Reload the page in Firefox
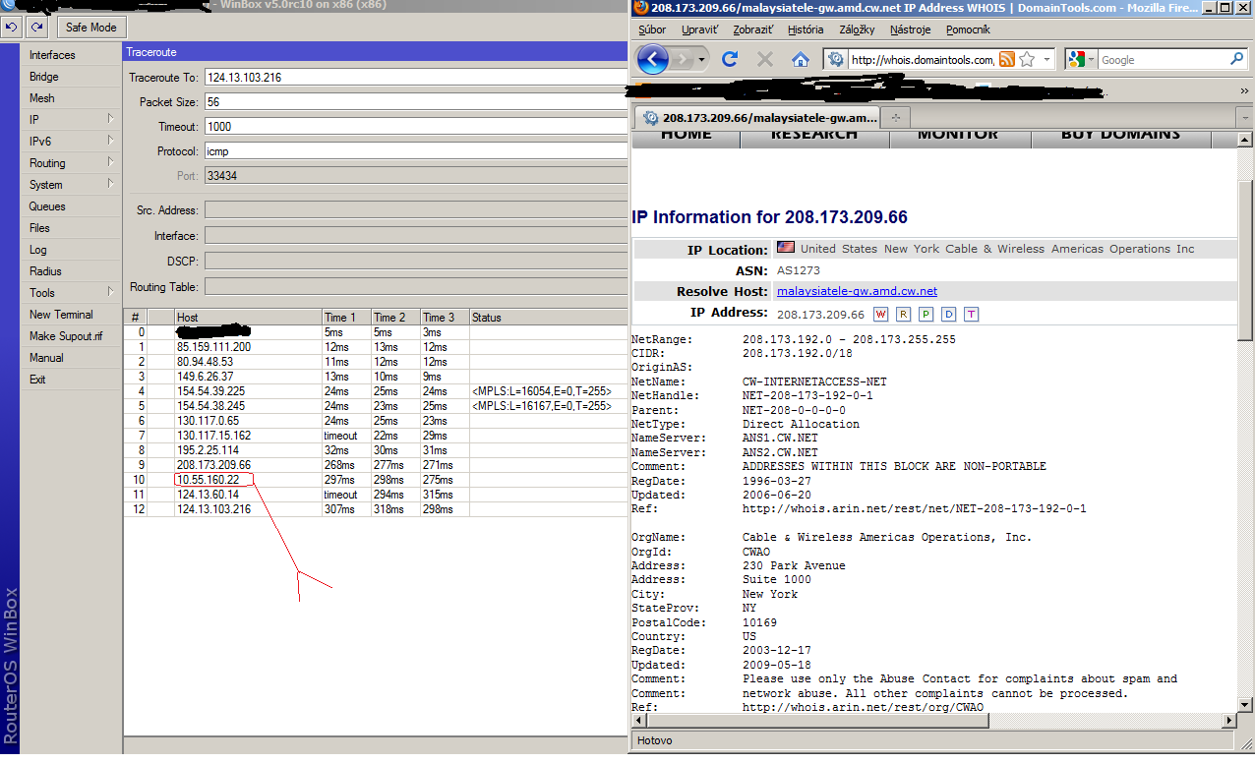The width and height of the screenshot is (1255, 763). coord(730,60)
